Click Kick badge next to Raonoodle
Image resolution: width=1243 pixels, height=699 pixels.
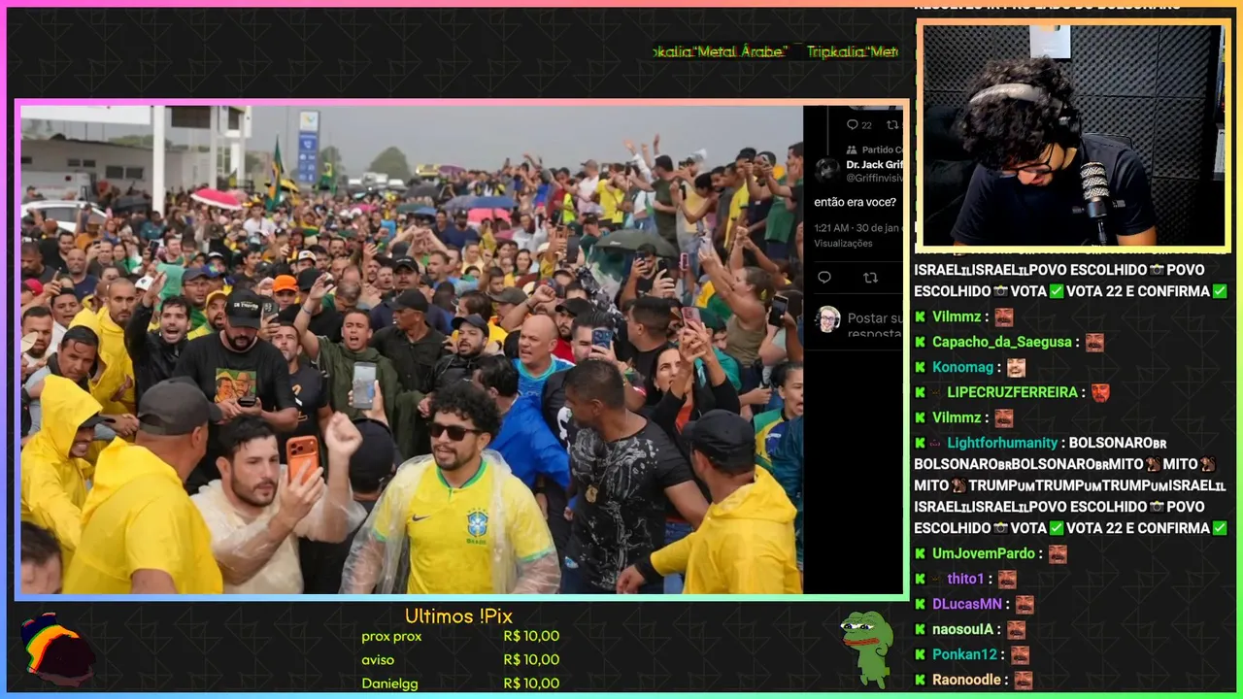coord(921,680)
